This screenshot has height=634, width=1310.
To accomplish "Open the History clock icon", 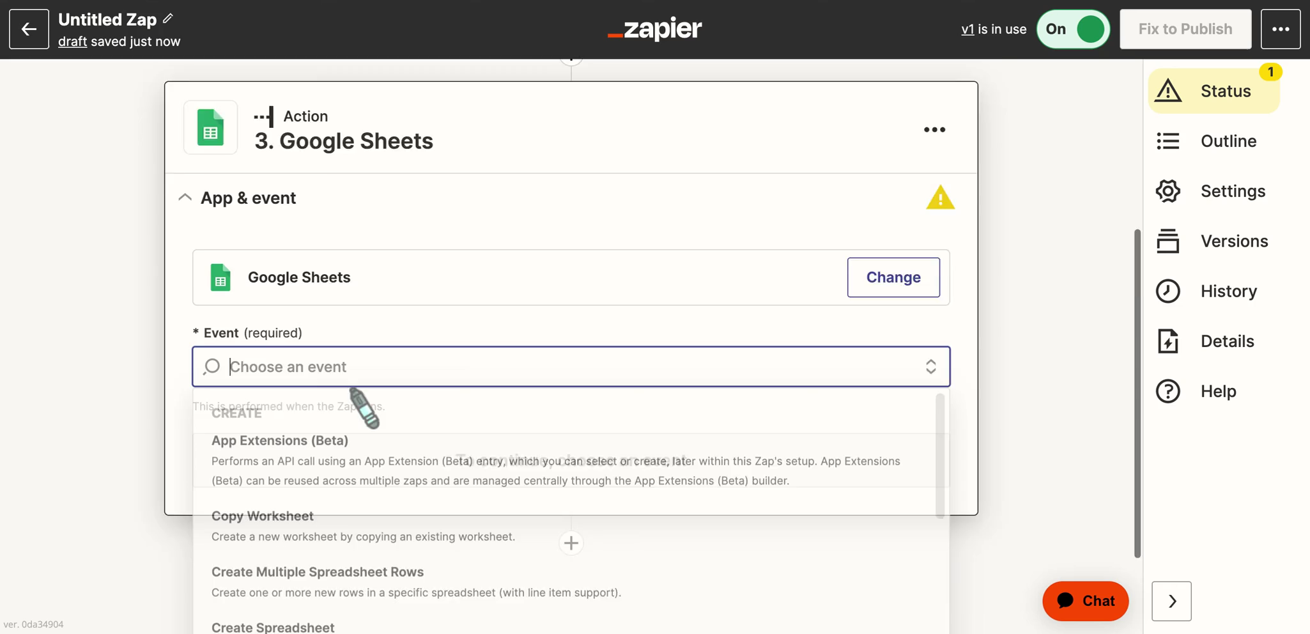I will (1168, 291).
